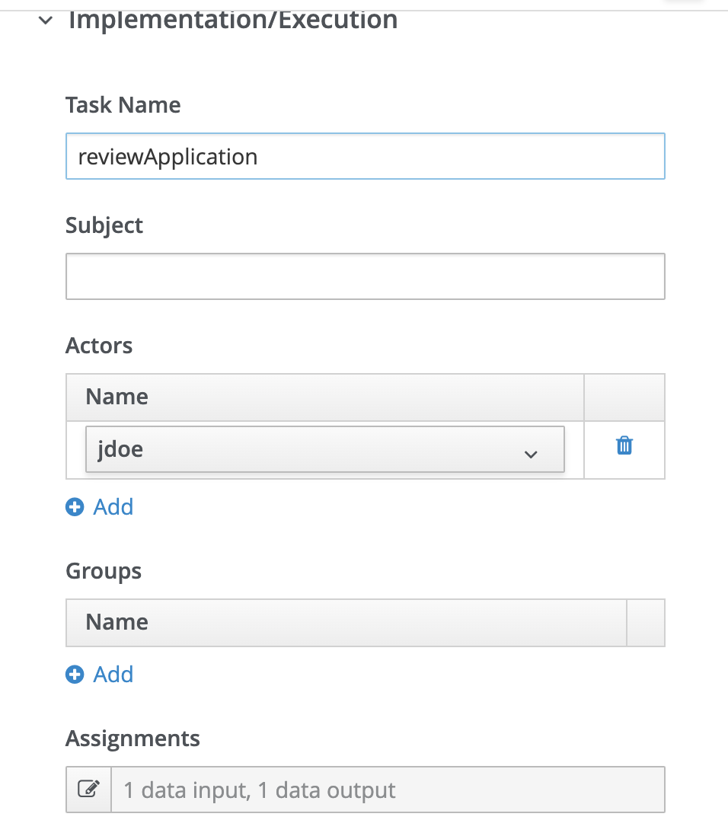
Task: Add a new actor via Add link
Action: click(113, 506)
